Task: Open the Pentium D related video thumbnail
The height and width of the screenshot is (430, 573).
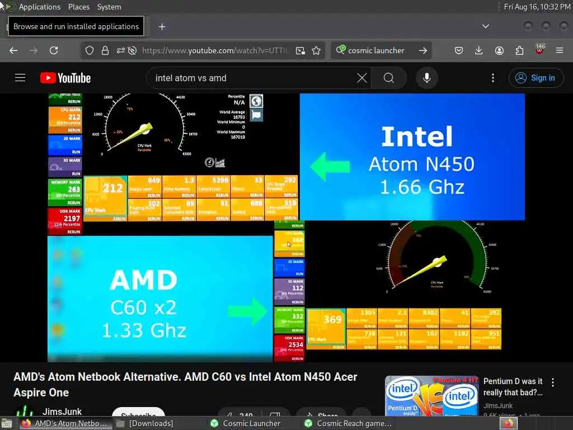Action: coord(431,396)
